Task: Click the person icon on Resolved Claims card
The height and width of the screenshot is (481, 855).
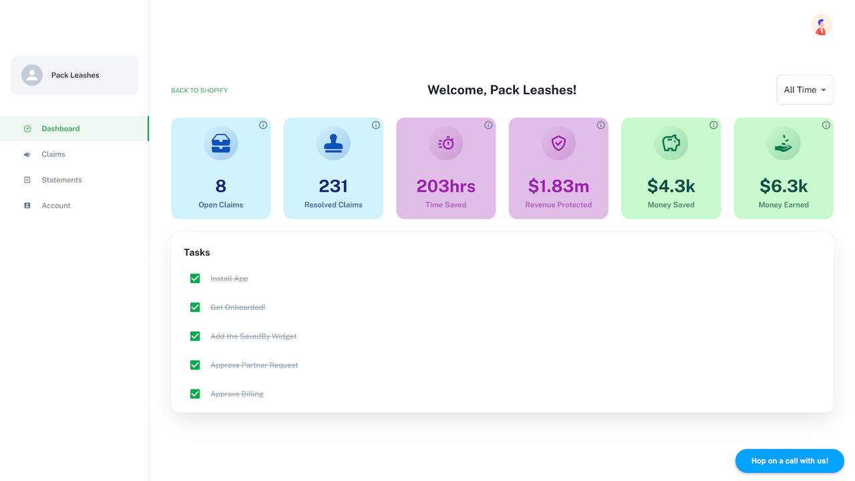Action: [333, 143]
